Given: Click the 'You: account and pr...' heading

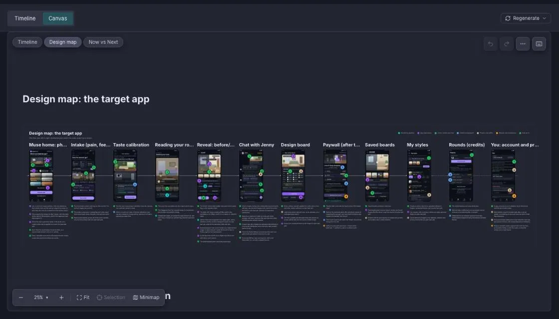Looking at the screenshot, I should 515,145.
